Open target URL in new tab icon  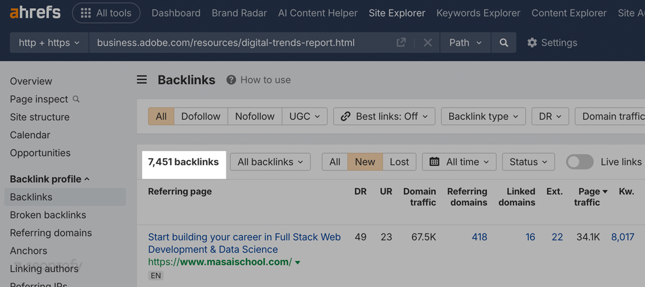(x=401, y=42)
